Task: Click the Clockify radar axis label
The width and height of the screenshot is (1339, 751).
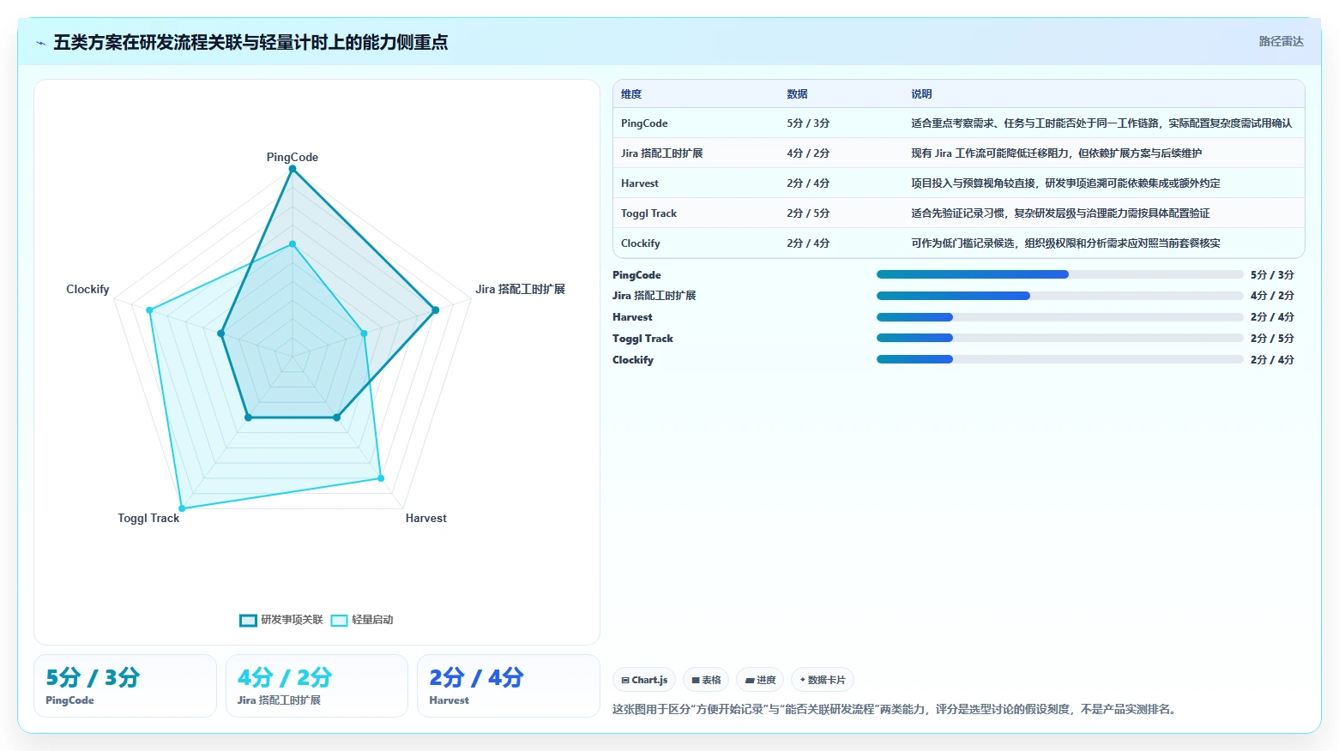Action: 87,289
